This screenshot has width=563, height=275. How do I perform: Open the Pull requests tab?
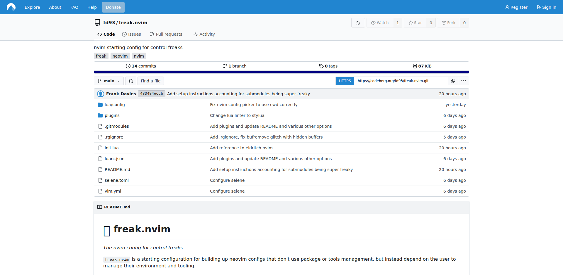point(166,34)
